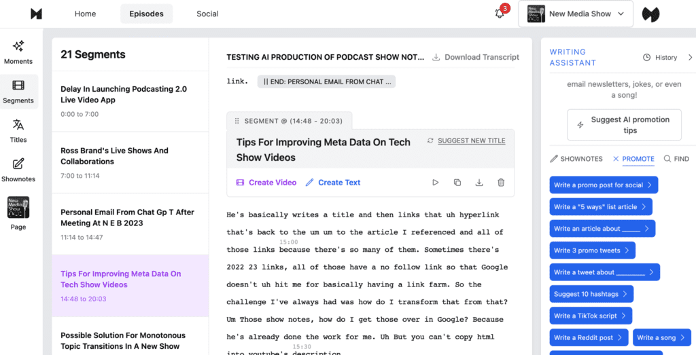696x355 pixels.
Task: Click Create Video
Action: click(266, 182)
